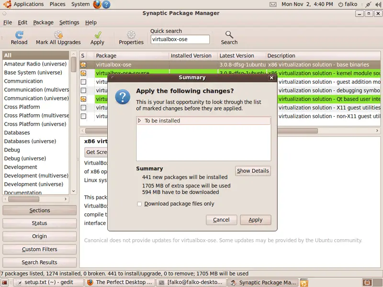Click the horizontal scrollbar thumb under the sections list
The image size is (383, 287).
[x=23, y=199]
